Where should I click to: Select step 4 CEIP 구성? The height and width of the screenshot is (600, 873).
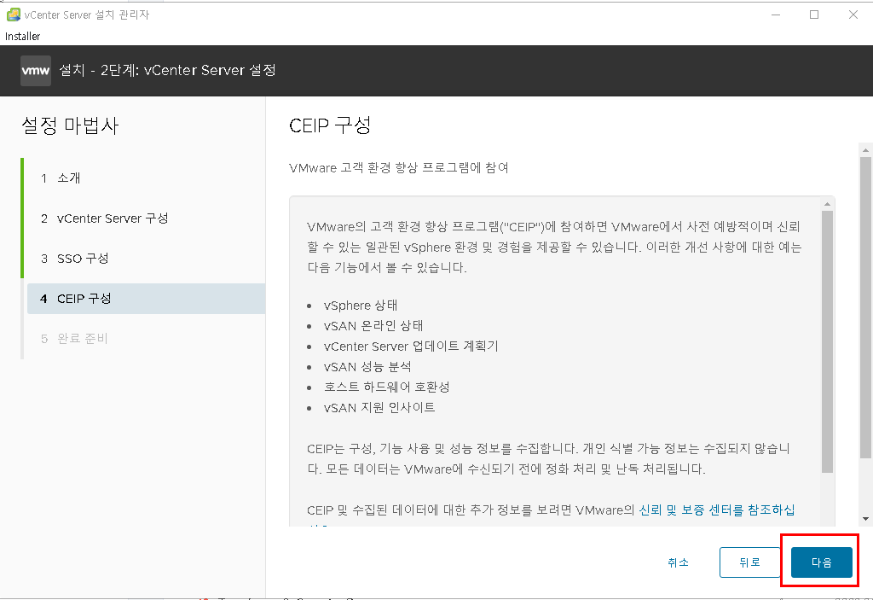click(146, 299)
